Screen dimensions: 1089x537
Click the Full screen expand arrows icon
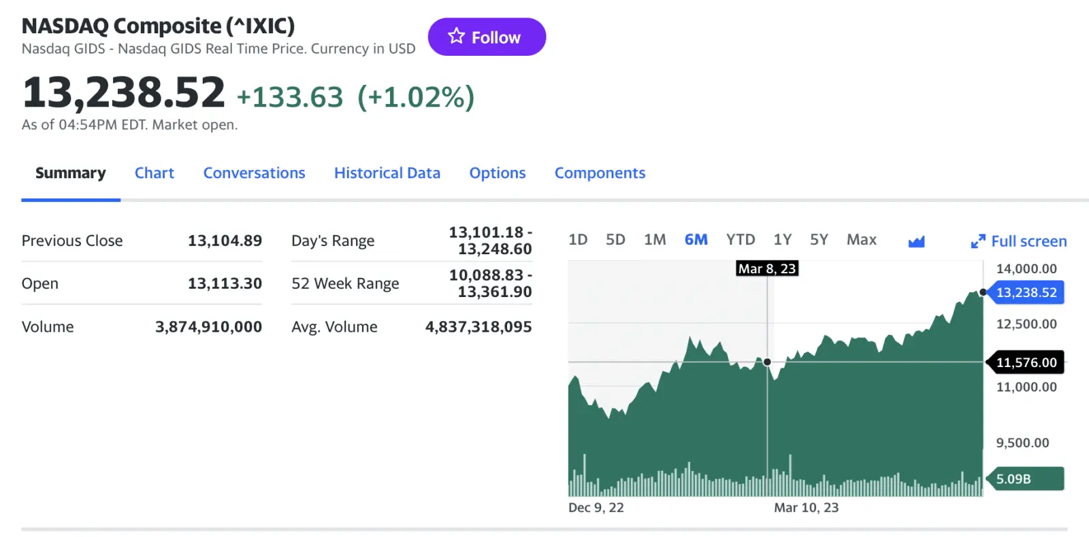pyautogui.click(x=977, y=241)
